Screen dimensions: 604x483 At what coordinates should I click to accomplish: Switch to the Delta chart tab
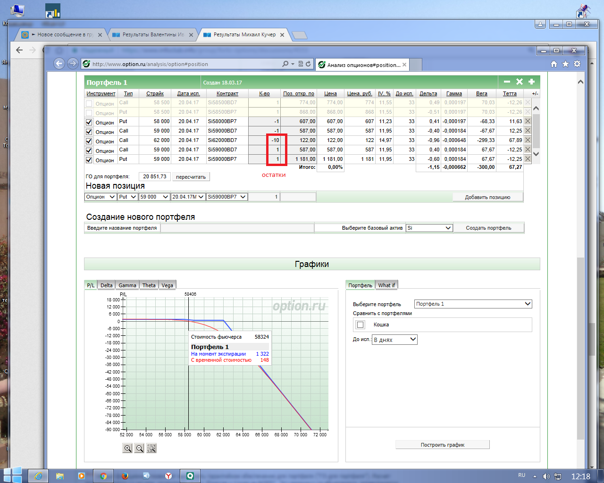coord(107,285)
